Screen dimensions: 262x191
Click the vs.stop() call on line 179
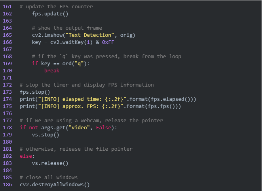pos(46,134)
